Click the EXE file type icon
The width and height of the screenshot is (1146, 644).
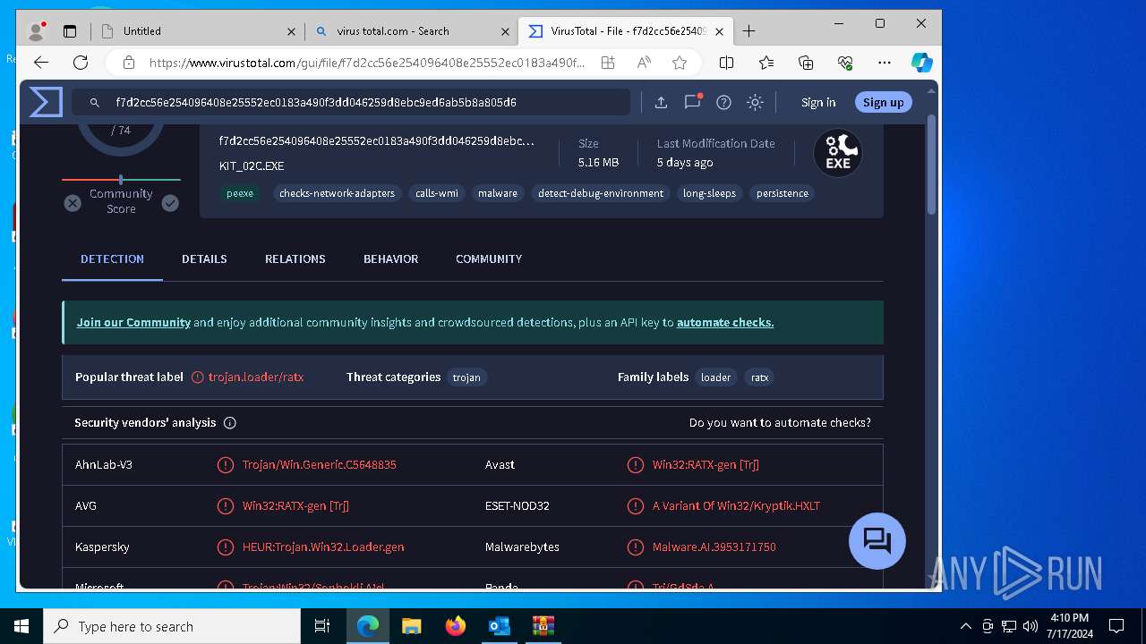click(838, 153)
